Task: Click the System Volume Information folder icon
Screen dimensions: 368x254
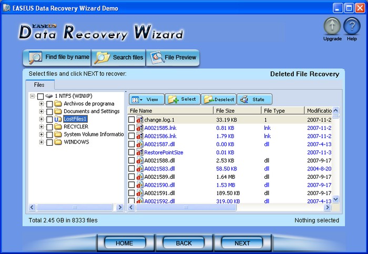Action: pos(58,134)
